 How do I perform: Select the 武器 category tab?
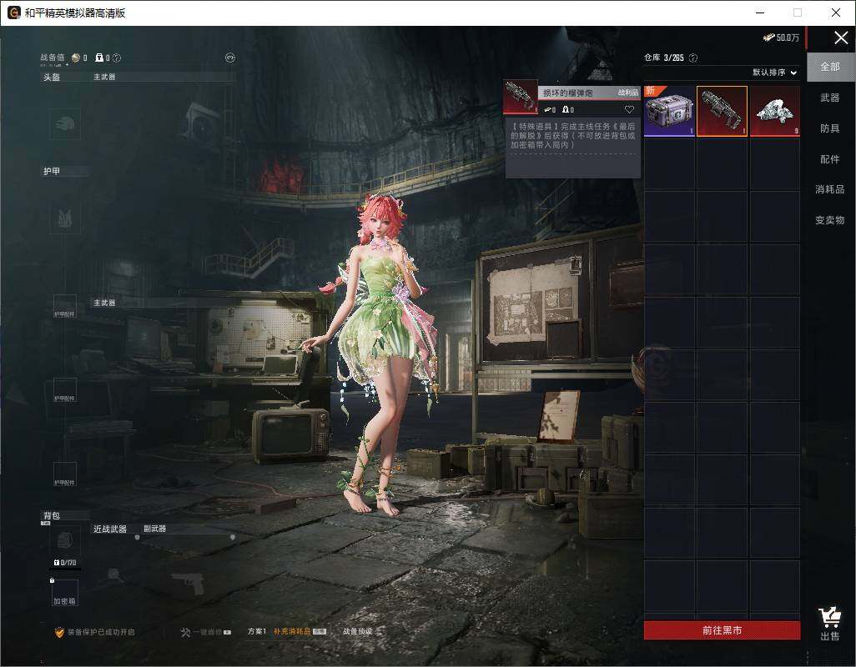830,98
